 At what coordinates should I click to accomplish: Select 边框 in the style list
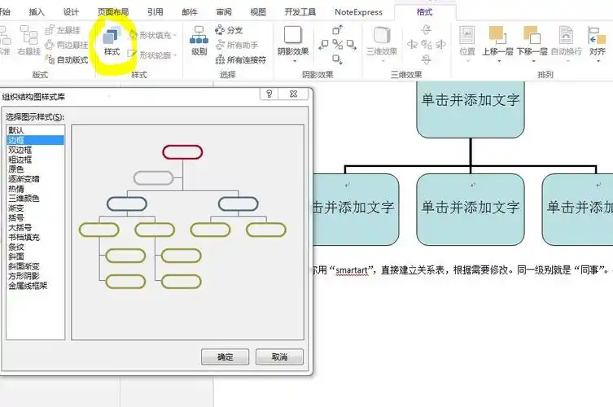coord(36,140)
